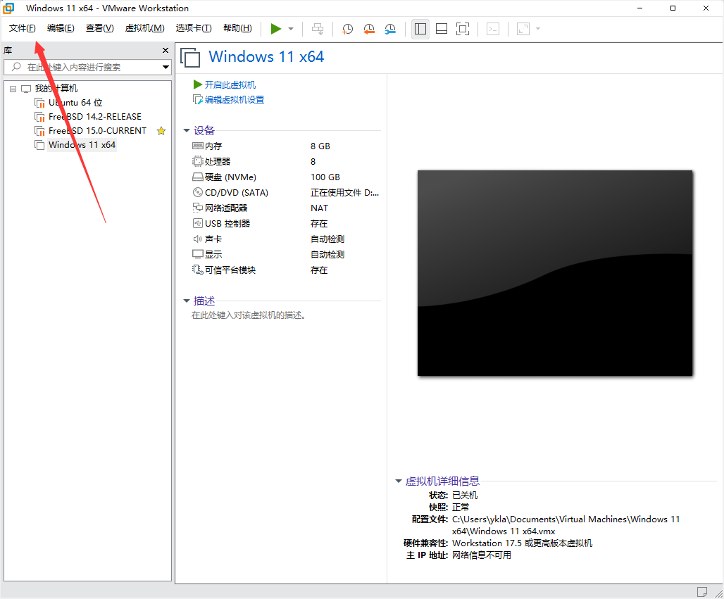
Task: Toggle favorite star on FreeBSD 15.0-CURRENT
Action: [161, 131]
